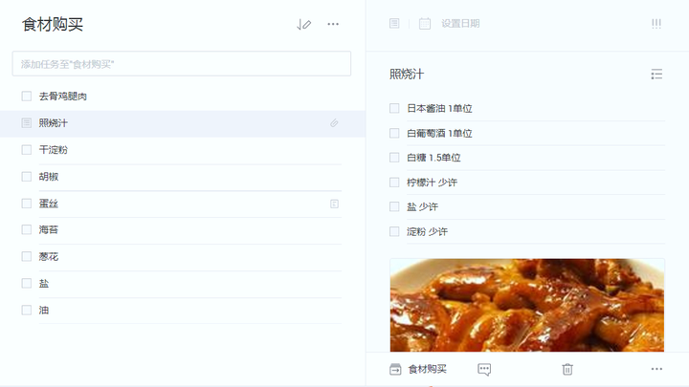Screen dimensions: 689x387
Task: Select the 葱花 task text
Action: [49, 256]
